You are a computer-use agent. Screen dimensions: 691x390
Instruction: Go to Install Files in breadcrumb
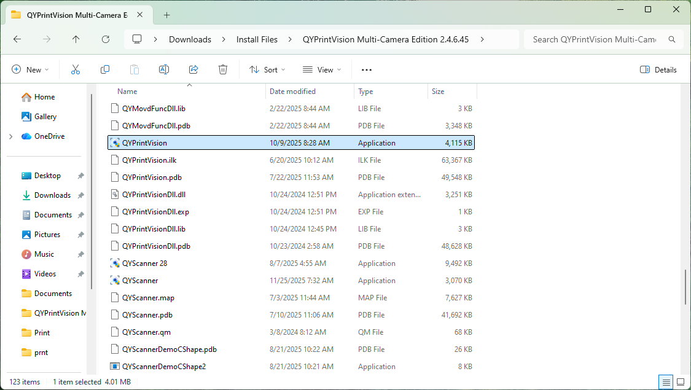(x=257, y=39)
